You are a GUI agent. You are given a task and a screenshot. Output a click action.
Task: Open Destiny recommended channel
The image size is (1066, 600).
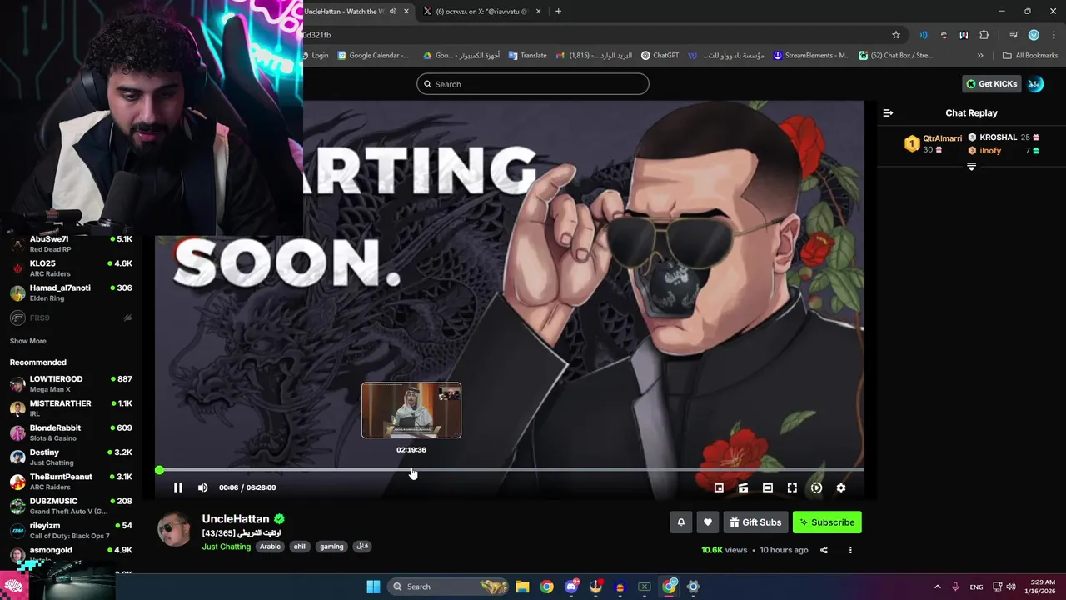(71, 457)
